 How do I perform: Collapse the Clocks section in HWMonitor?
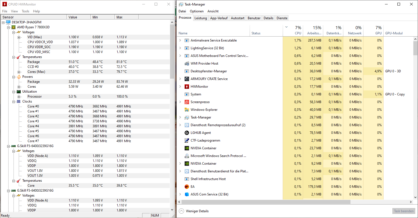click(x=14, y=101)
